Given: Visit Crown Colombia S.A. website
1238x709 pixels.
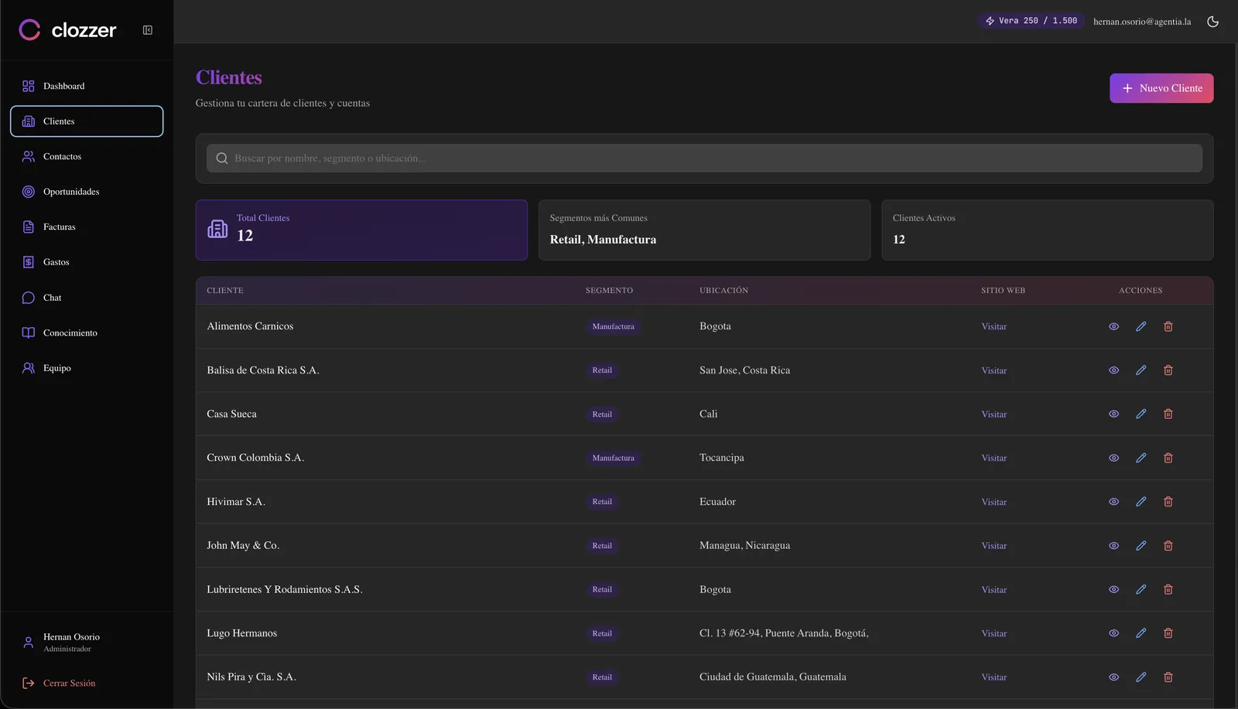Looking at the screenshot, I should click(993, 458).
